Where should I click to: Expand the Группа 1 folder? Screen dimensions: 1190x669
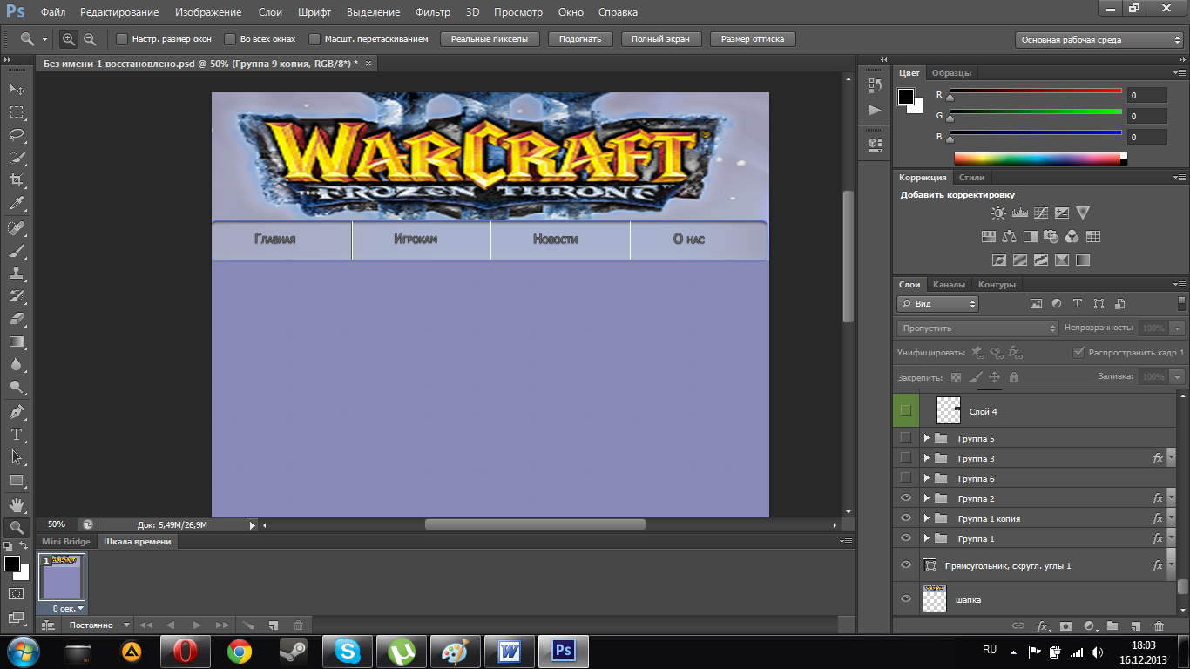pyautogui.click(x=927, y=538)
